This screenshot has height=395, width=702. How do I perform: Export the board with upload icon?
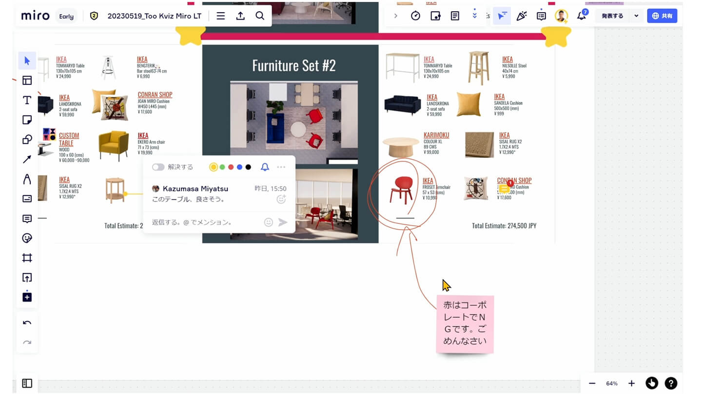240,16
